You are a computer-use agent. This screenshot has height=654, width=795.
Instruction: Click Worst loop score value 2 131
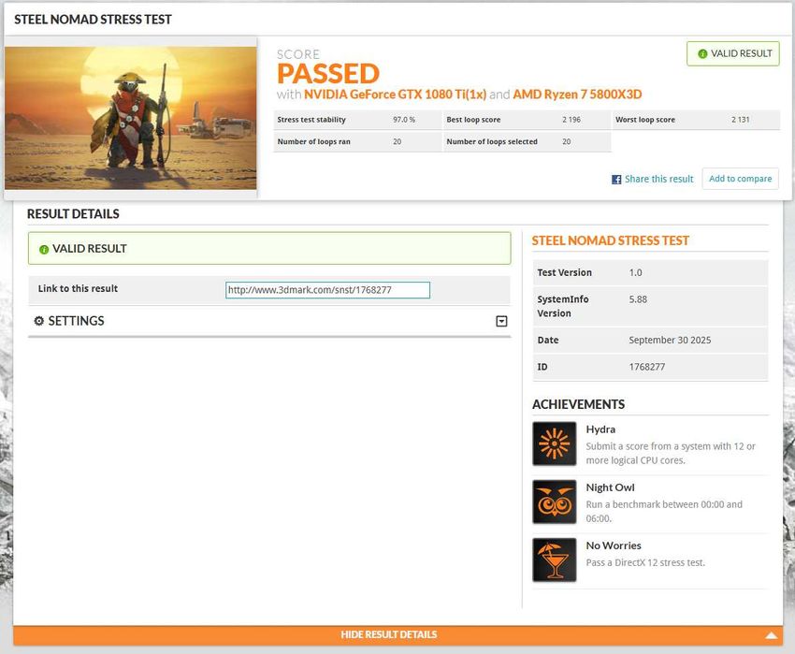740,120
